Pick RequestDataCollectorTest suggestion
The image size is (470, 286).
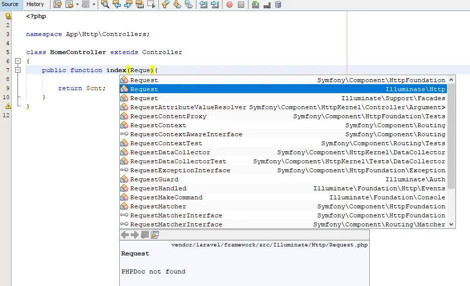point(283,161)
